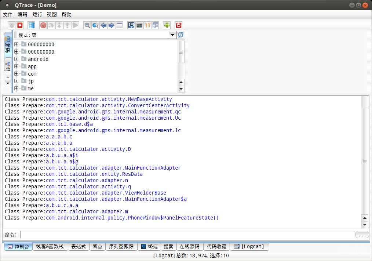
Task: Expand the android tree node
Action: click(17, 59)
